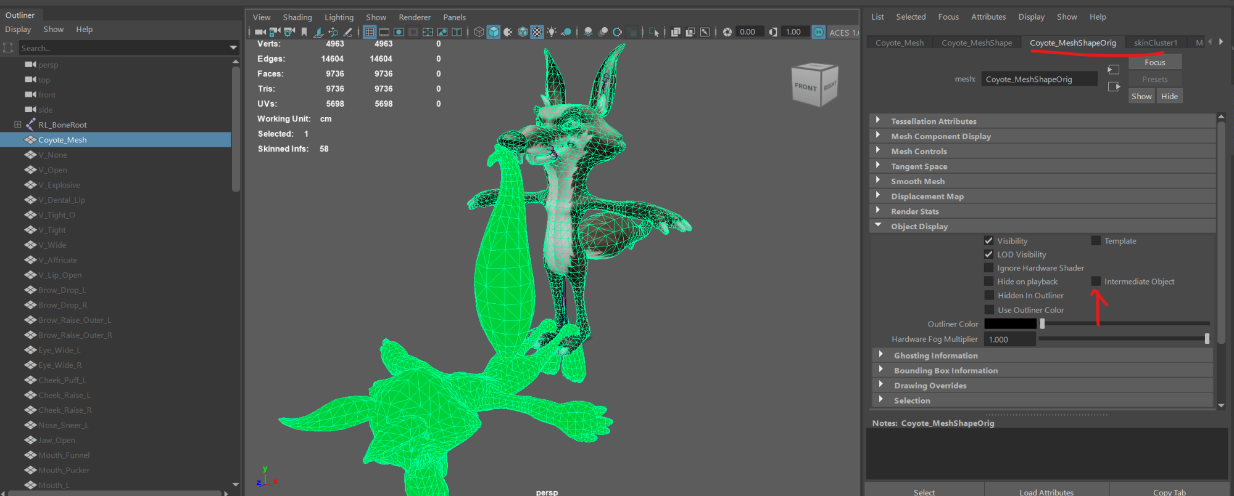1234x496 pixels.
Task: Open the Outliner search dropdown arrow
Action: click(233, 48)
